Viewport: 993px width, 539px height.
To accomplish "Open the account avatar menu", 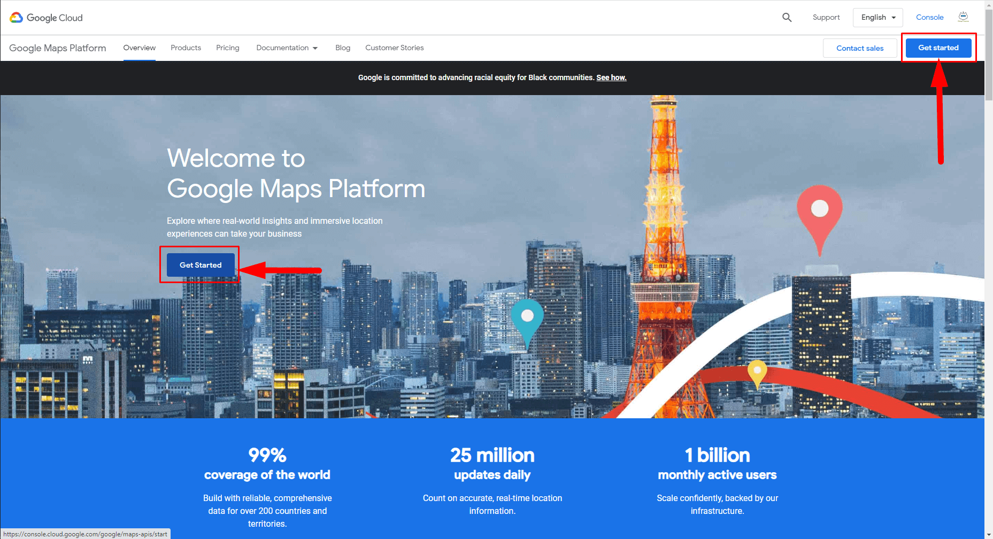I will 963,17.
